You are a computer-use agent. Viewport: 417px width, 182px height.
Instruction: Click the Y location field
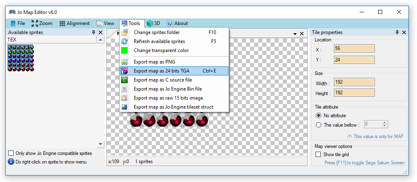coord(354,60)
